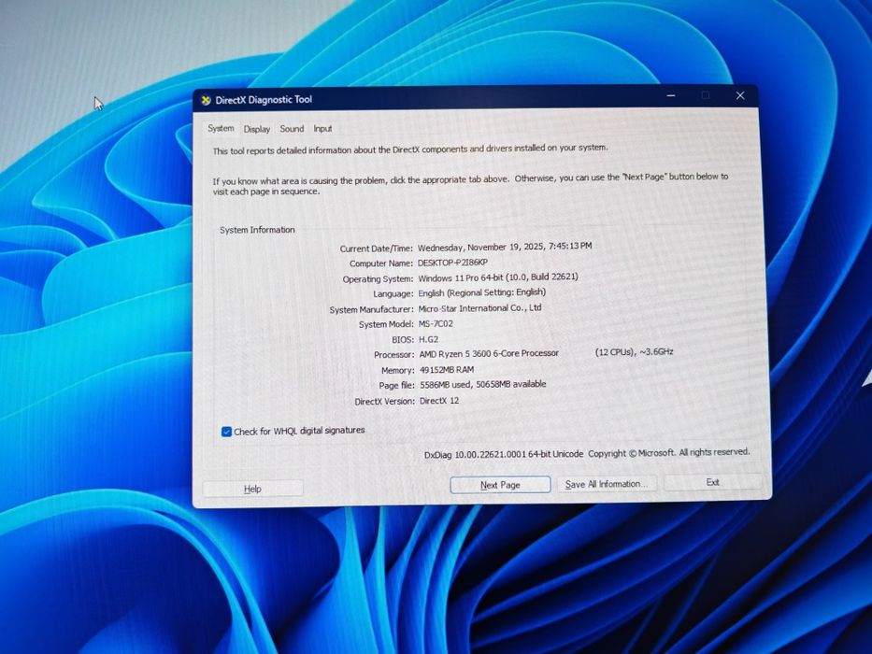Click the Exit button
The height and width of the screenshot is (654, 872).
[713, 482]
